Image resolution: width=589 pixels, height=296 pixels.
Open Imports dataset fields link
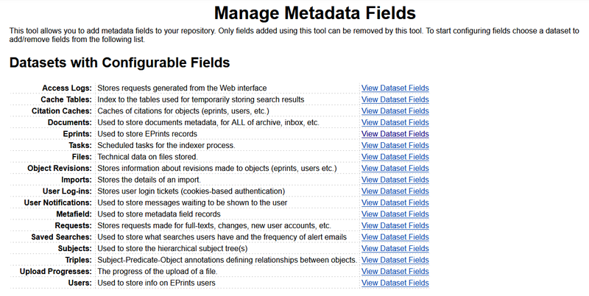395,180
